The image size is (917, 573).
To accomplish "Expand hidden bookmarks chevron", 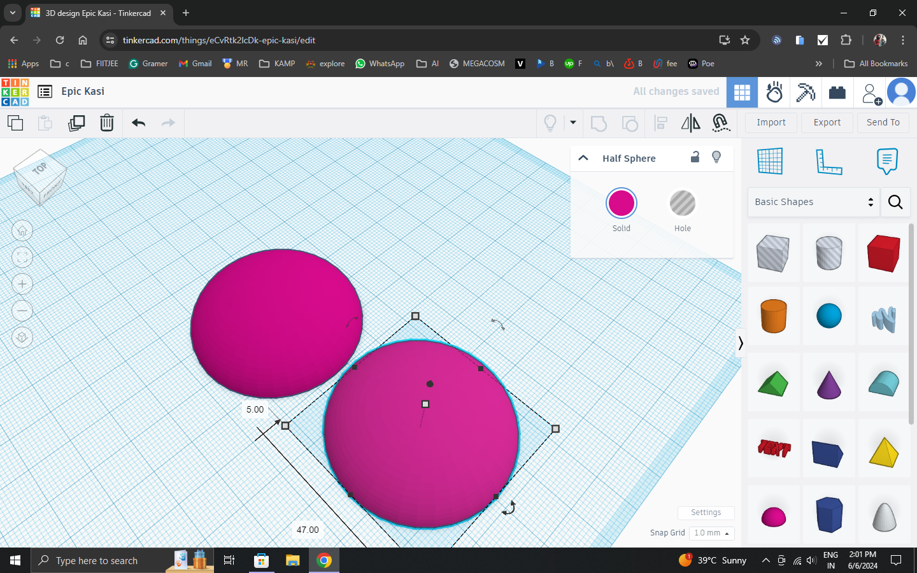I will [x=819, y=64].
